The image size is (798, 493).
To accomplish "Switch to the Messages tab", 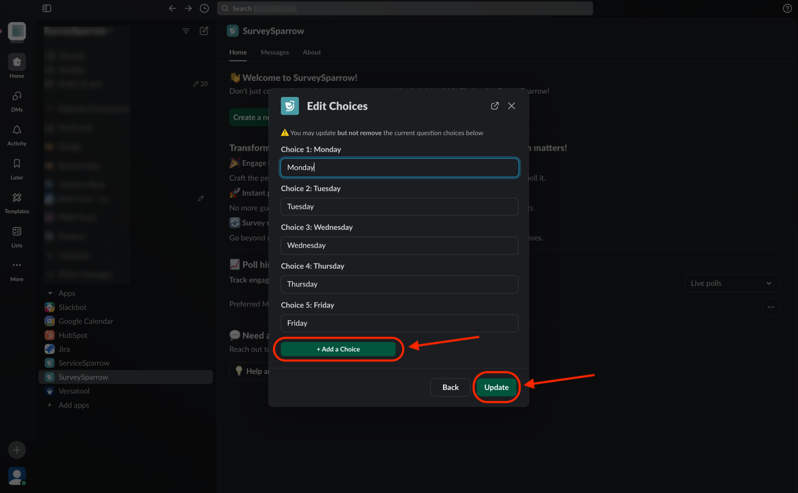I will pos(275,52).
